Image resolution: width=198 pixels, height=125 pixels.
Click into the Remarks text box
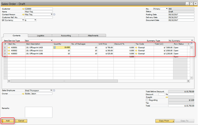pyautogui.click(x=39, y=112)
